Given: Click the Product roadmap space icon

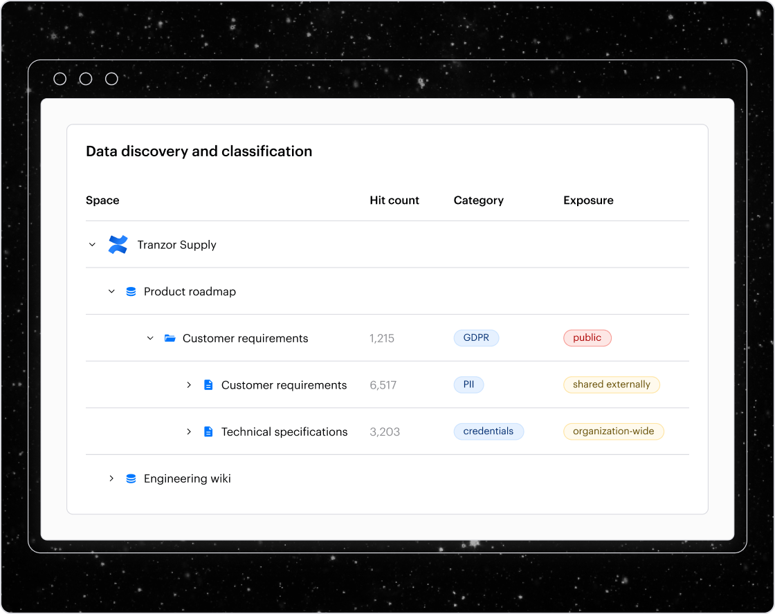Looking at the screenshot, I should pos(130,291).
